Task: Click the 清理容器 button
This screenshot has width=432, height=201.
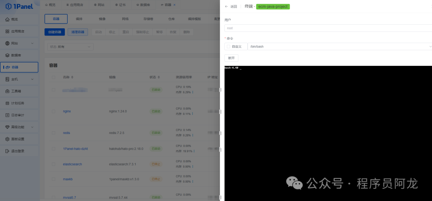Action: (78, 32)
